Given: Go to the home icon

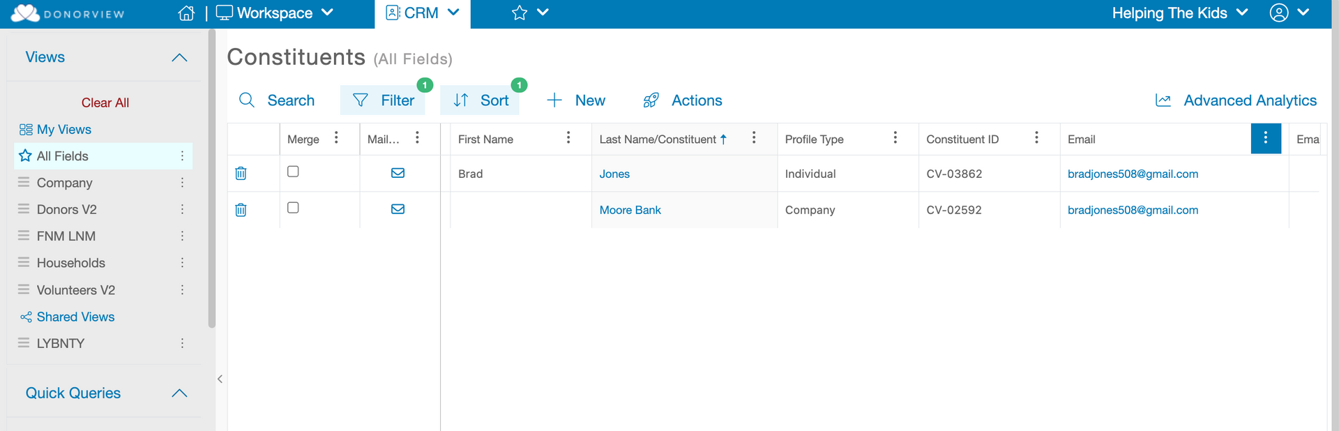Looking at the screenshot, I should 186,13.
